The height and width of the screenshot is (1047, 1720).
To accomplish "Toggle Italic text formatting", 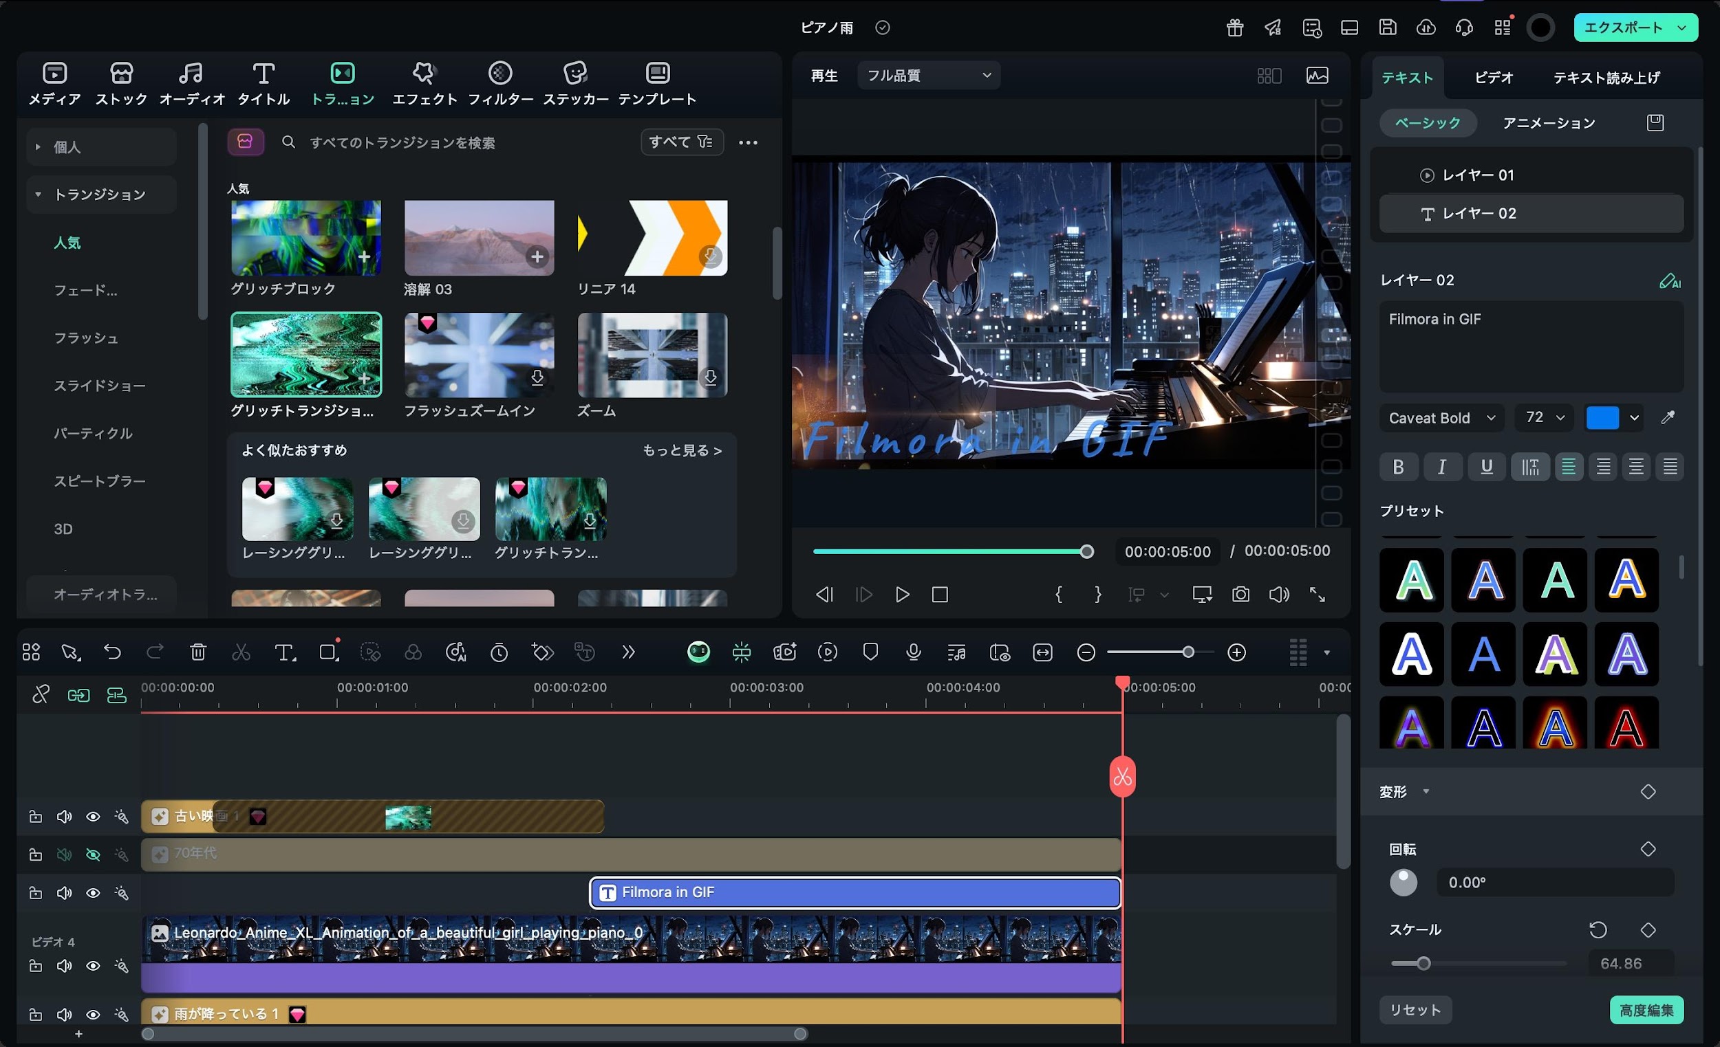I will click(x=1442, y=467).
